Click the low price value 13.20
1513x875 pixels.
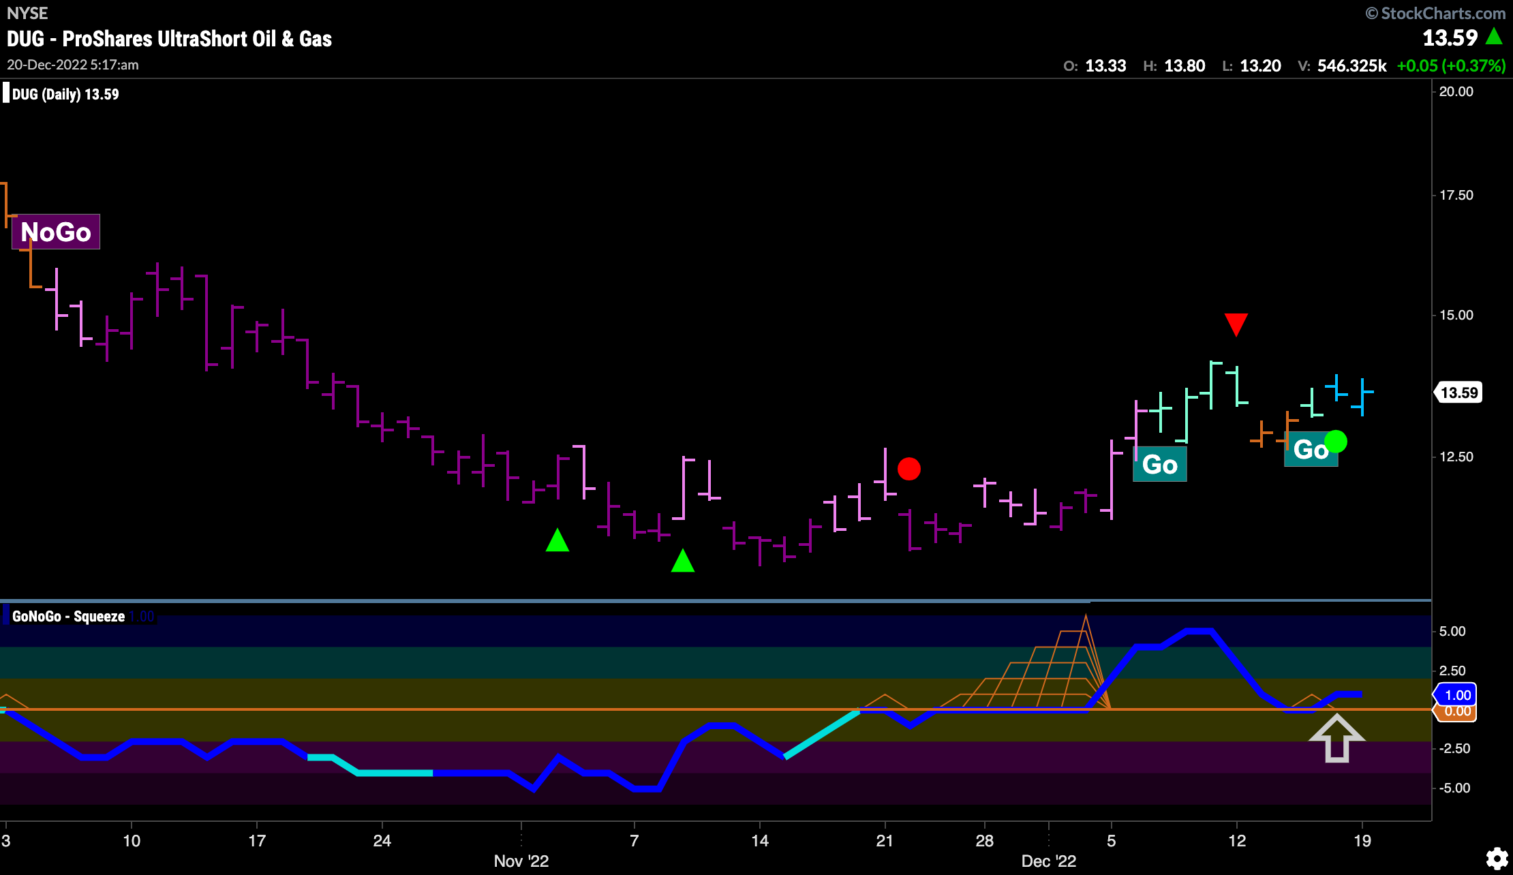tap(1260, 65)
